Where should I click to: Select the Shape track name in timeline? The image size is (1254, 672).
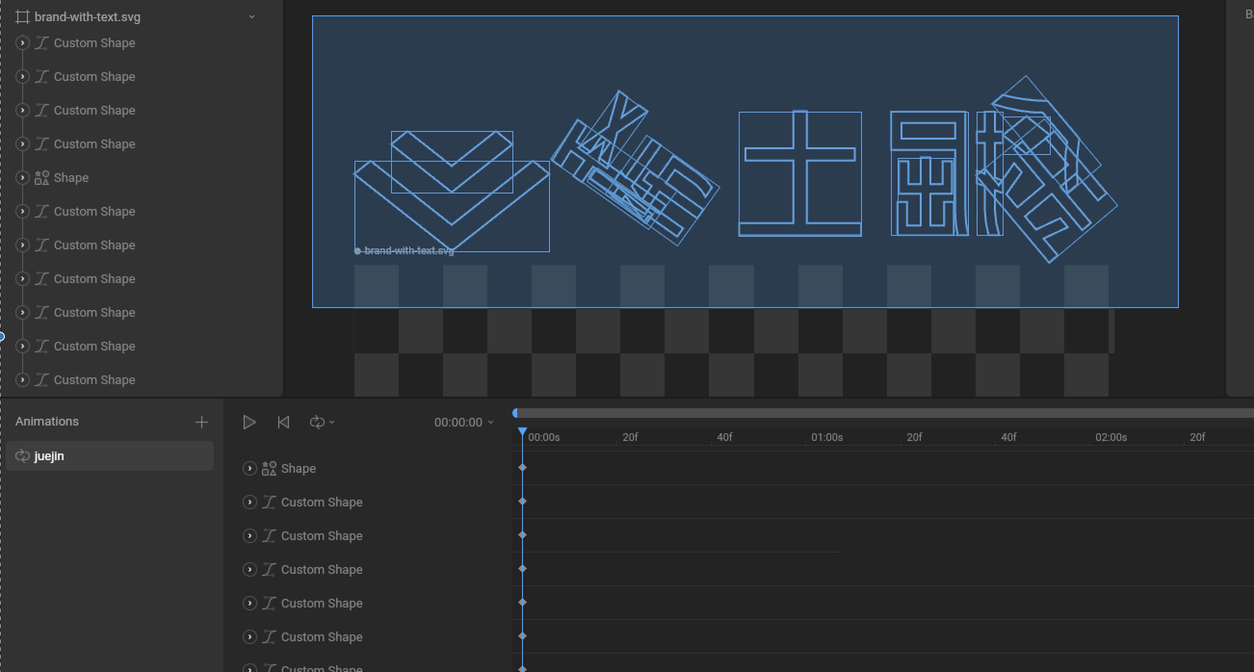(x=299, y=468)
